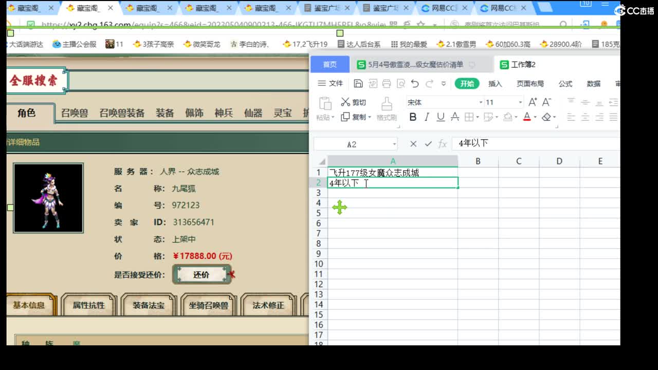
Task: Open the Font Color dropdown arrow
Action: 535,117
